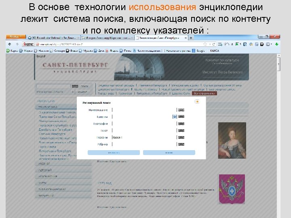Open the Карты bookmark
291x218 pixels.
(13, 50)
